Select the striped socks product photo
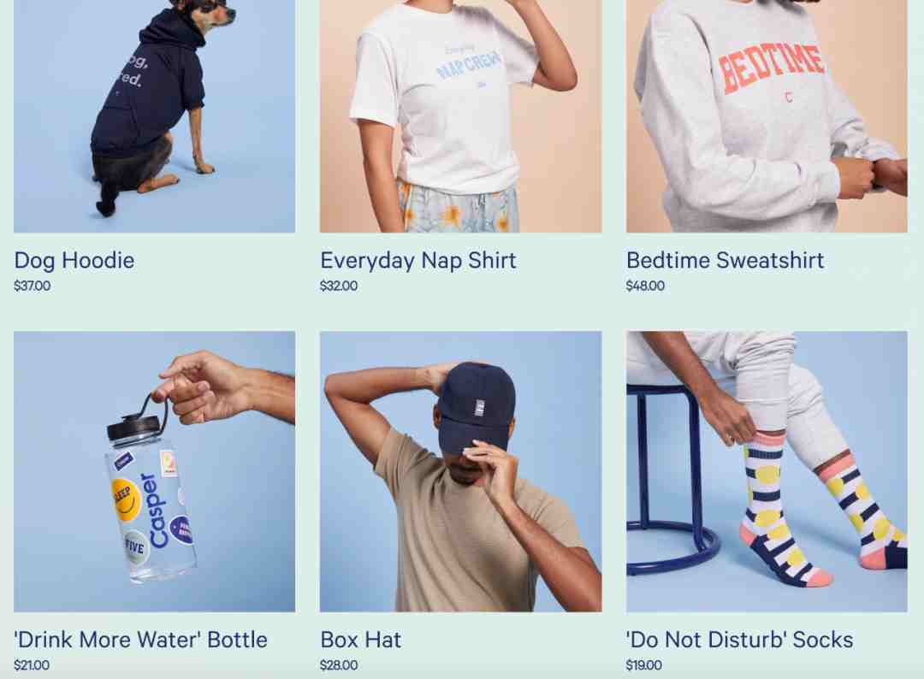Viewport: 924px width, 679px height. [767, 471]
